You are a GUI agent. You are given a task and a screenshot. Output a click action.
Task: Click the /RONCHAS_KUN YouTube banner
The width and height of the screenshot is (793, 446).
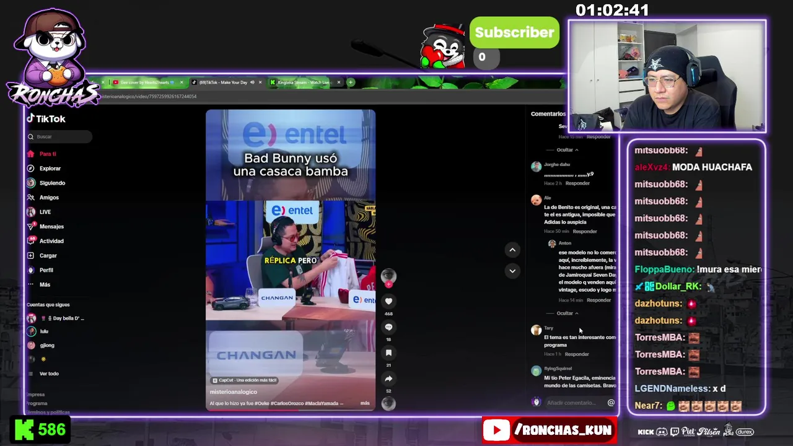point(550,431)
